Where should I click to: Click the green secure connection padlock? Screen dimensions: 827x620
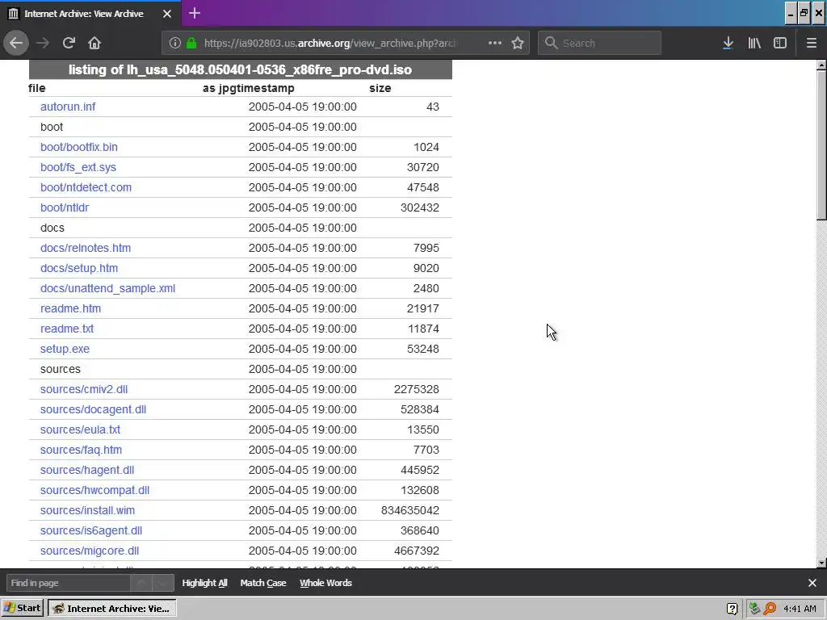pos(191,43)
